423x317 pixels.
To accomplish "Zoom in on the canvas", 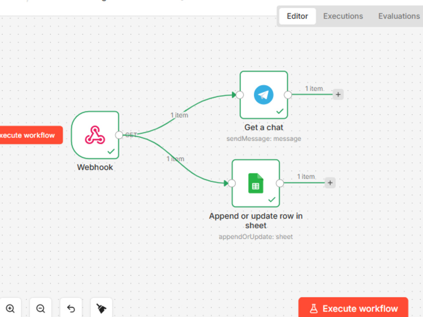I will (10, 309).
